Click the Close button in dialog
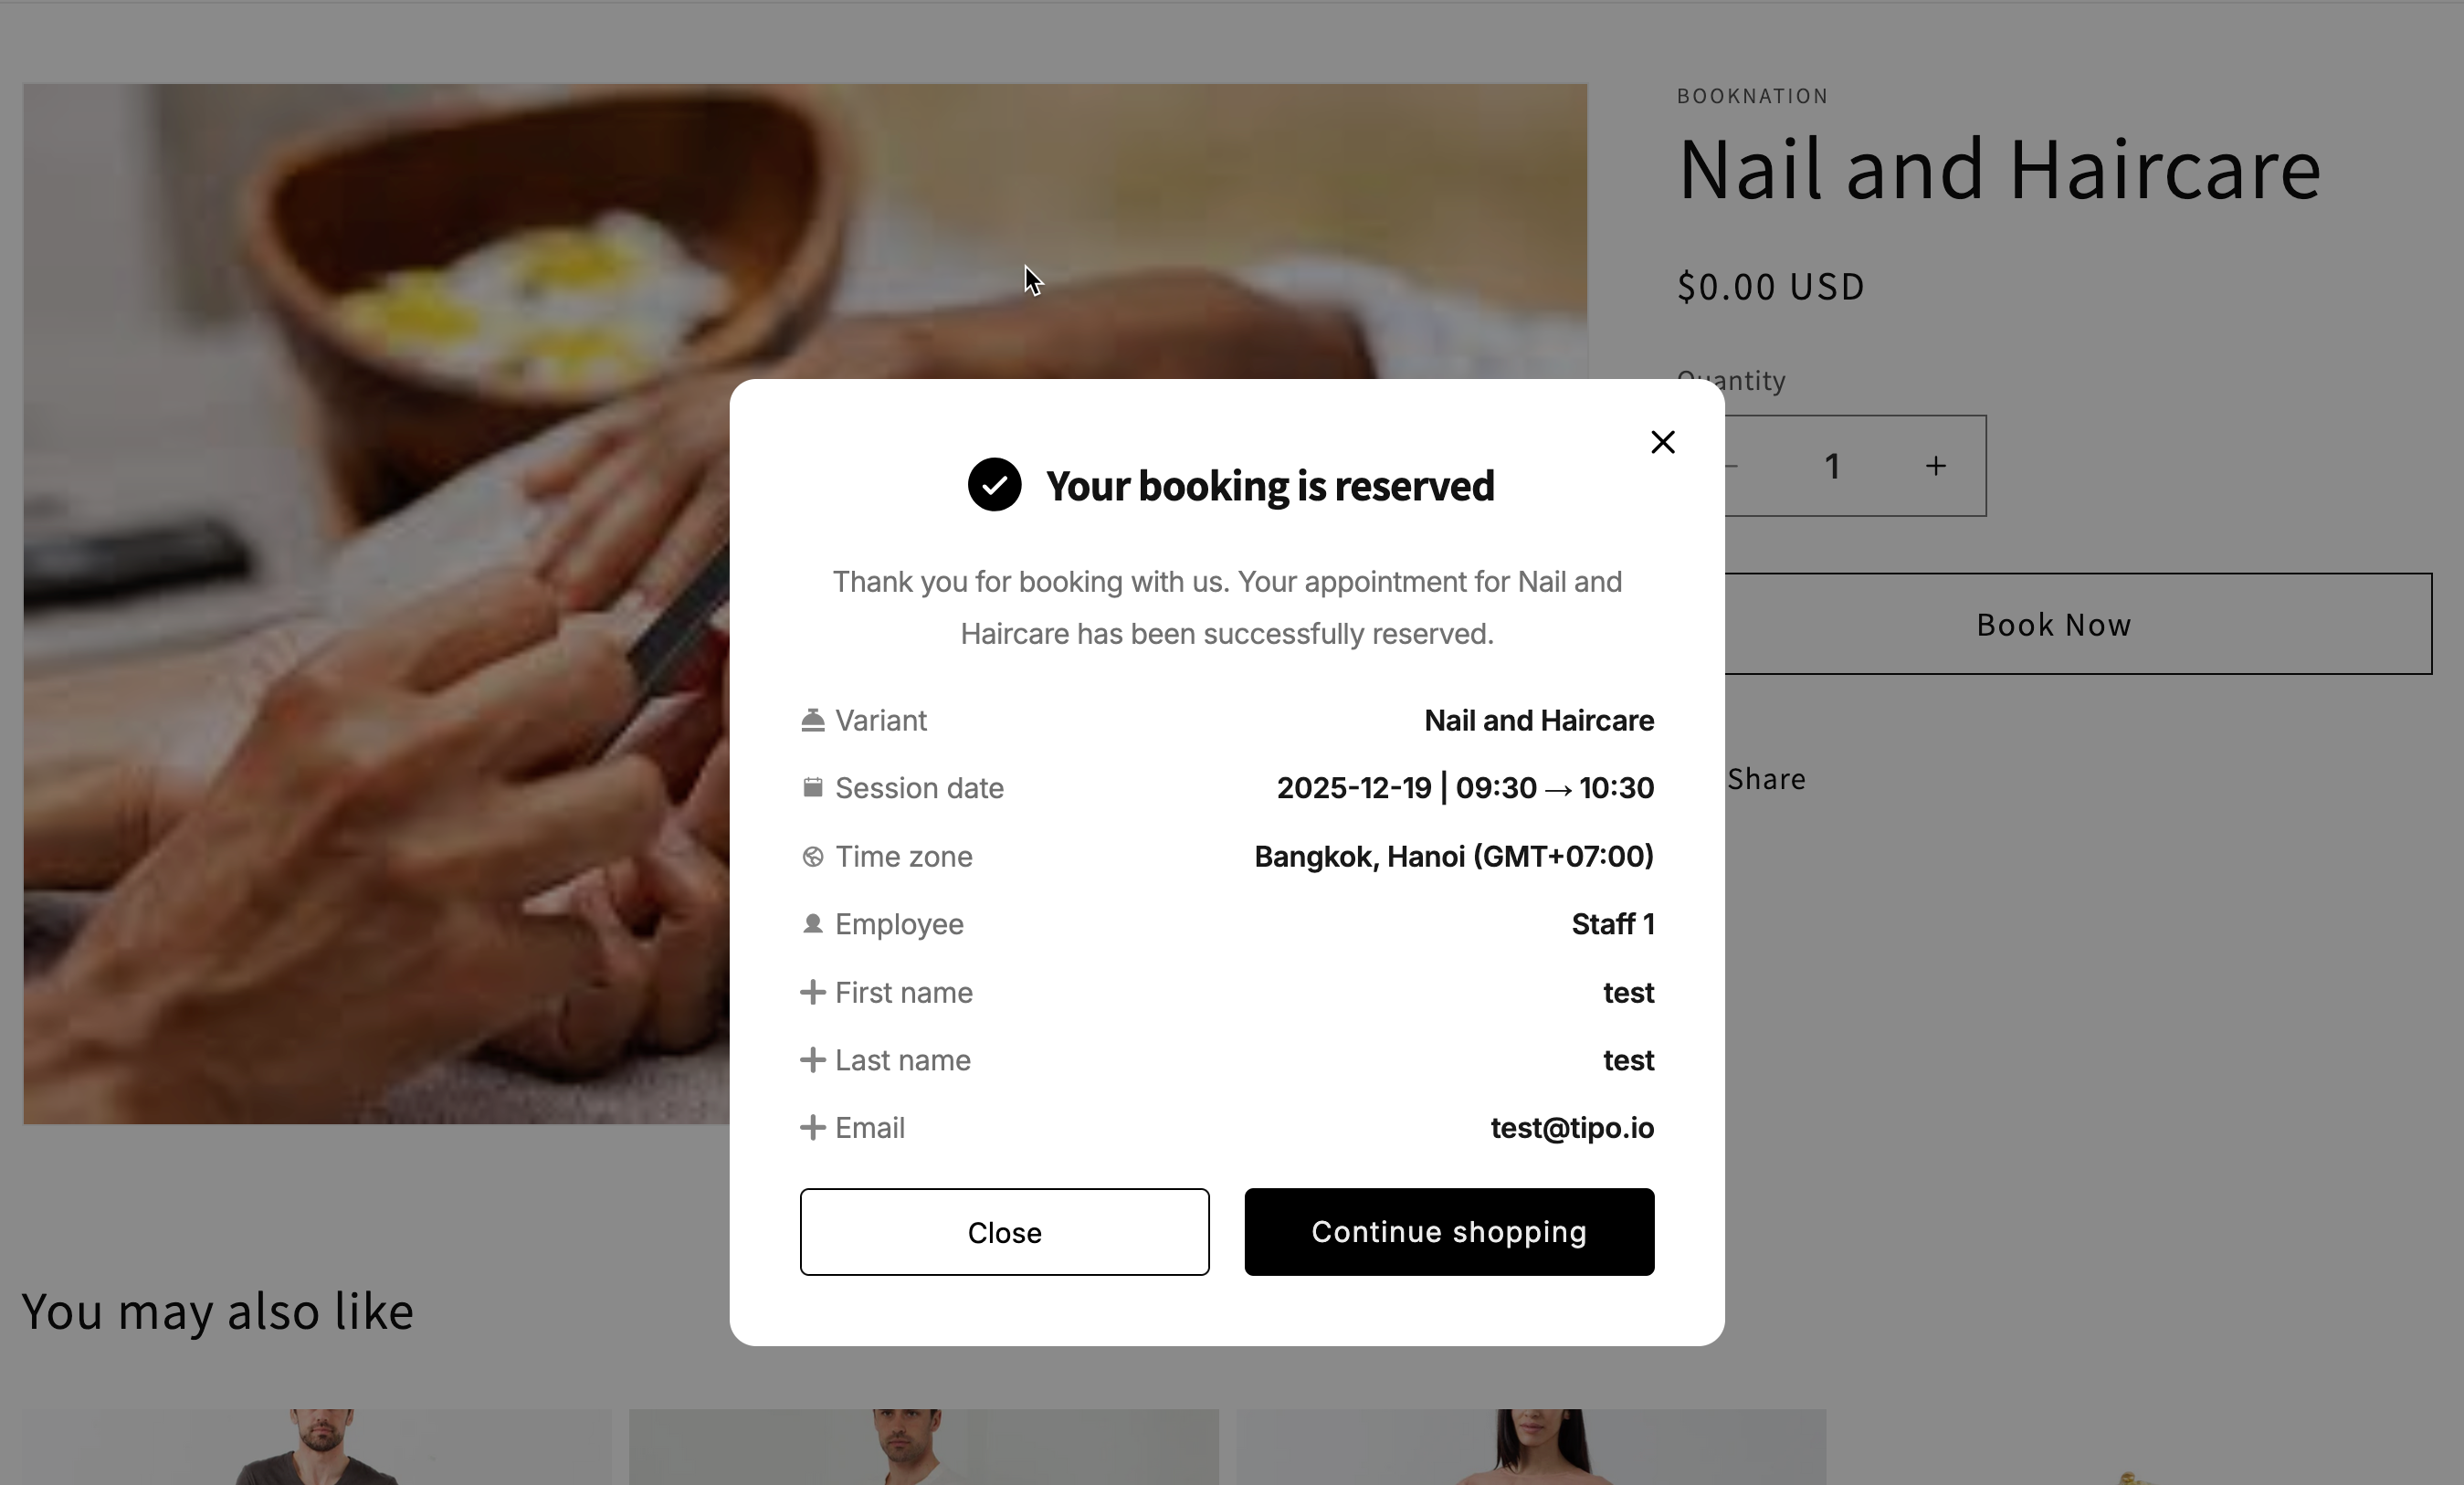This screenshot has height=1485, width=2464. click(x=1004, y=1232)
